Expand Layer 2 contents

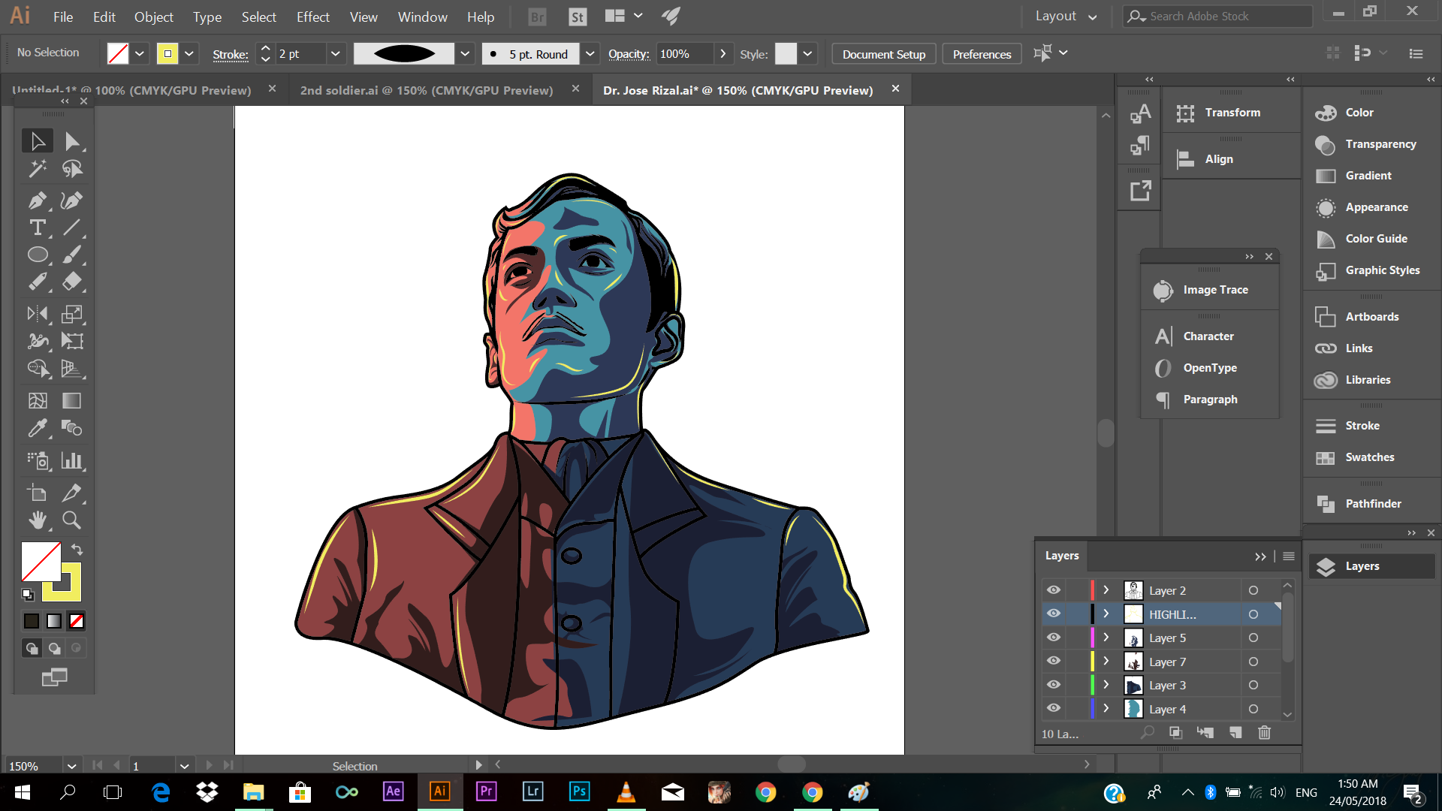click(1106, 590)
